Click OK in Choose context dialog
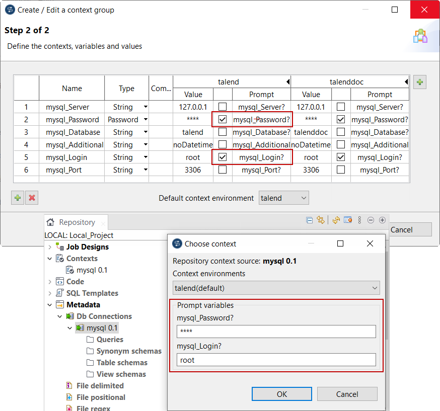This screenshot has width=440, height=411. point(282,394)
